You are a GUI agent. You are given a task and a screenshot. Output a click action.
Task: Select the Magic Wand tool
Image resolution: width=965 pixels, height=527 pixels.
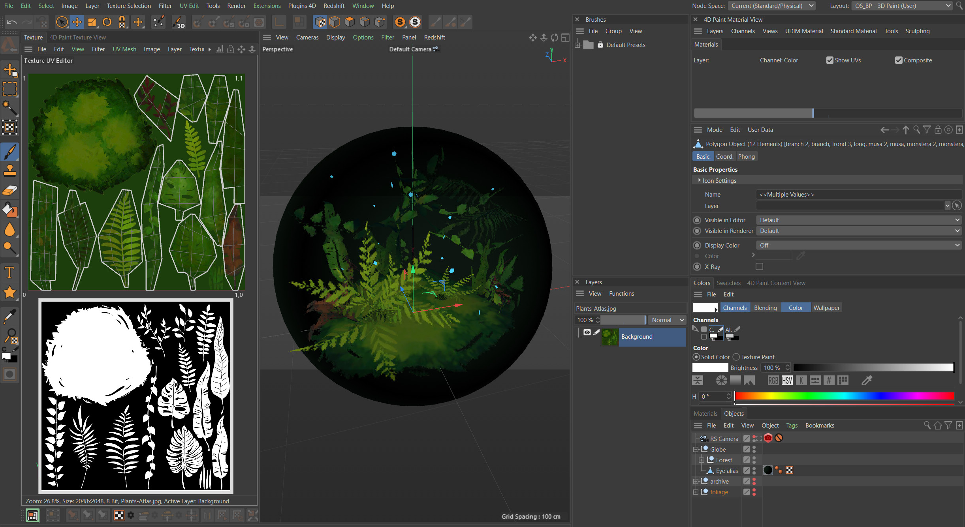click(x=9, y=108)
